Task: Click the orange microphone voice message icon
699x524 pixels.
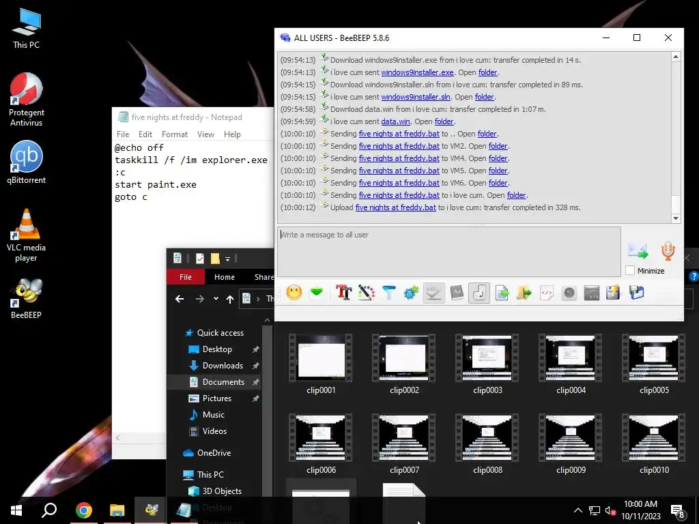Action: coord(668,251)
